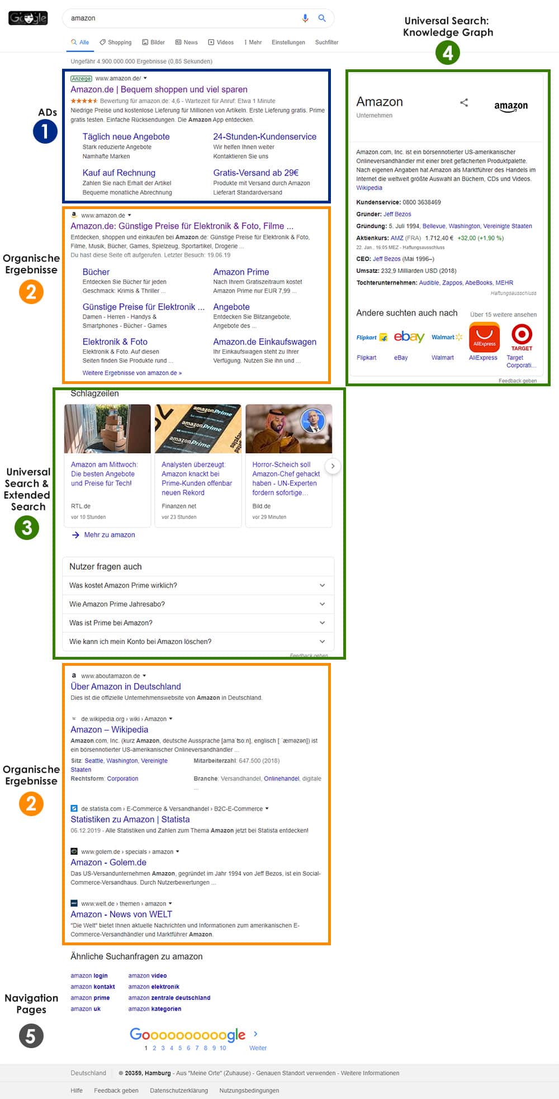The width and height of the screenshot is (559, 1099).
Task: Open dropdown arrow next to www.aboutamazon.de
Action: (144, 676)
